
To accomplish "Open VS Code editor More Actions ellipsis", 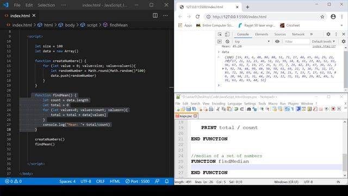I will pos(165,15).
